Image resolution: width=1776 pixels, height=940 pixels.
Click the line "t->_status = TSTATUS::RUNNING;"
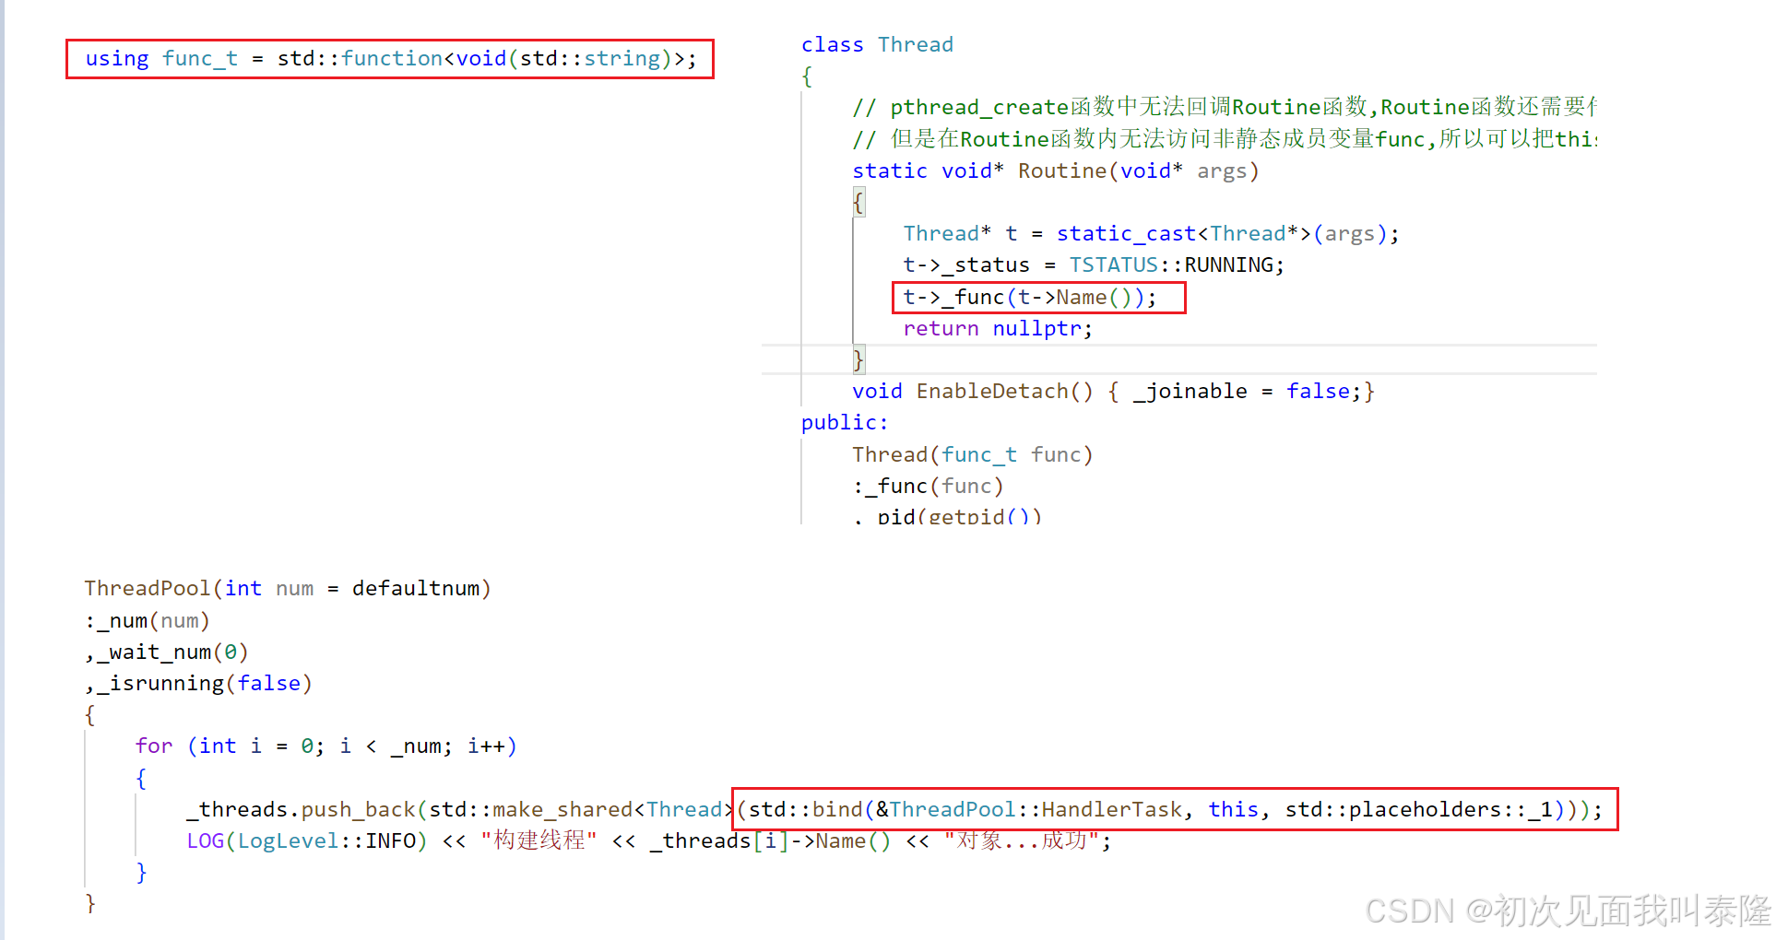1094,265
